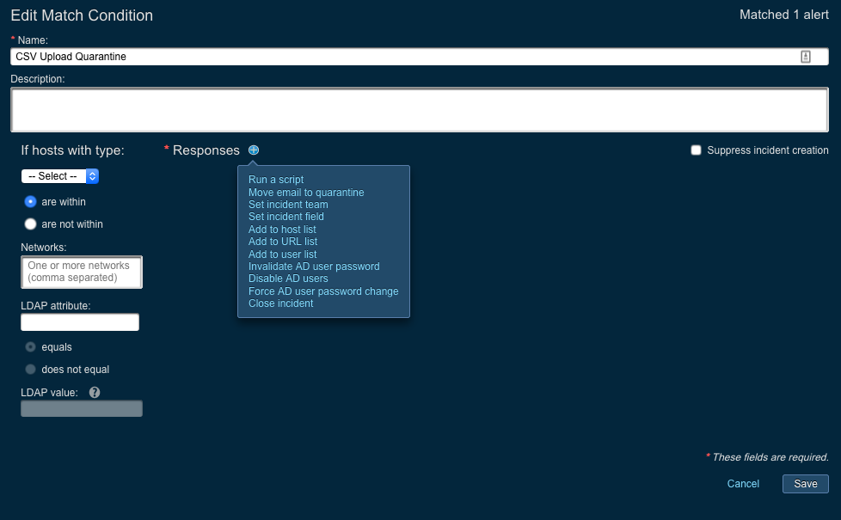Image resolution: width=841 pixels, height=520 pixels.
Task: Enable Suppress incident creation checkbox
Action: (697, 150)
